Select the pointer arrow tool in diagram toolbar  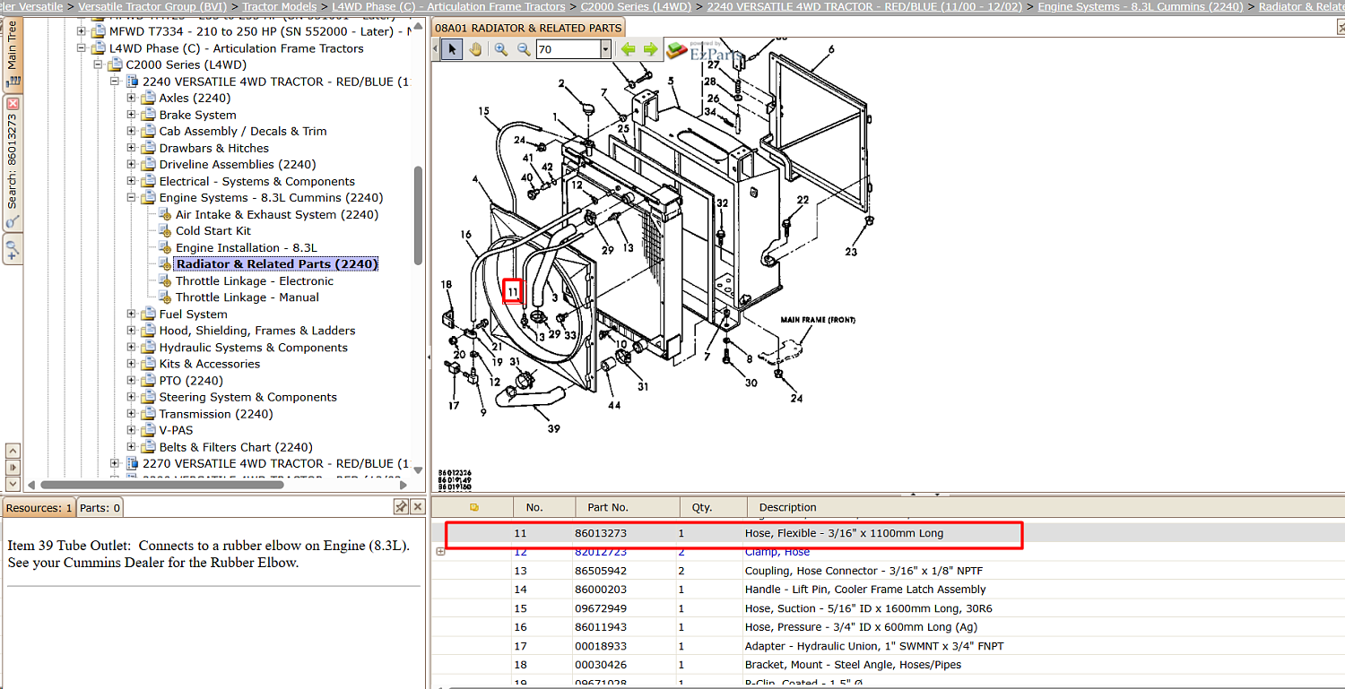point(452,49)
